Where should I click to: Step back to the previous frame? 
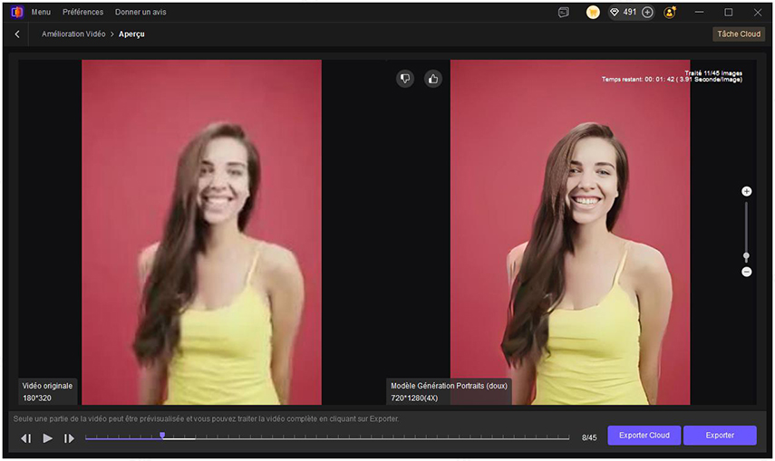26,438
